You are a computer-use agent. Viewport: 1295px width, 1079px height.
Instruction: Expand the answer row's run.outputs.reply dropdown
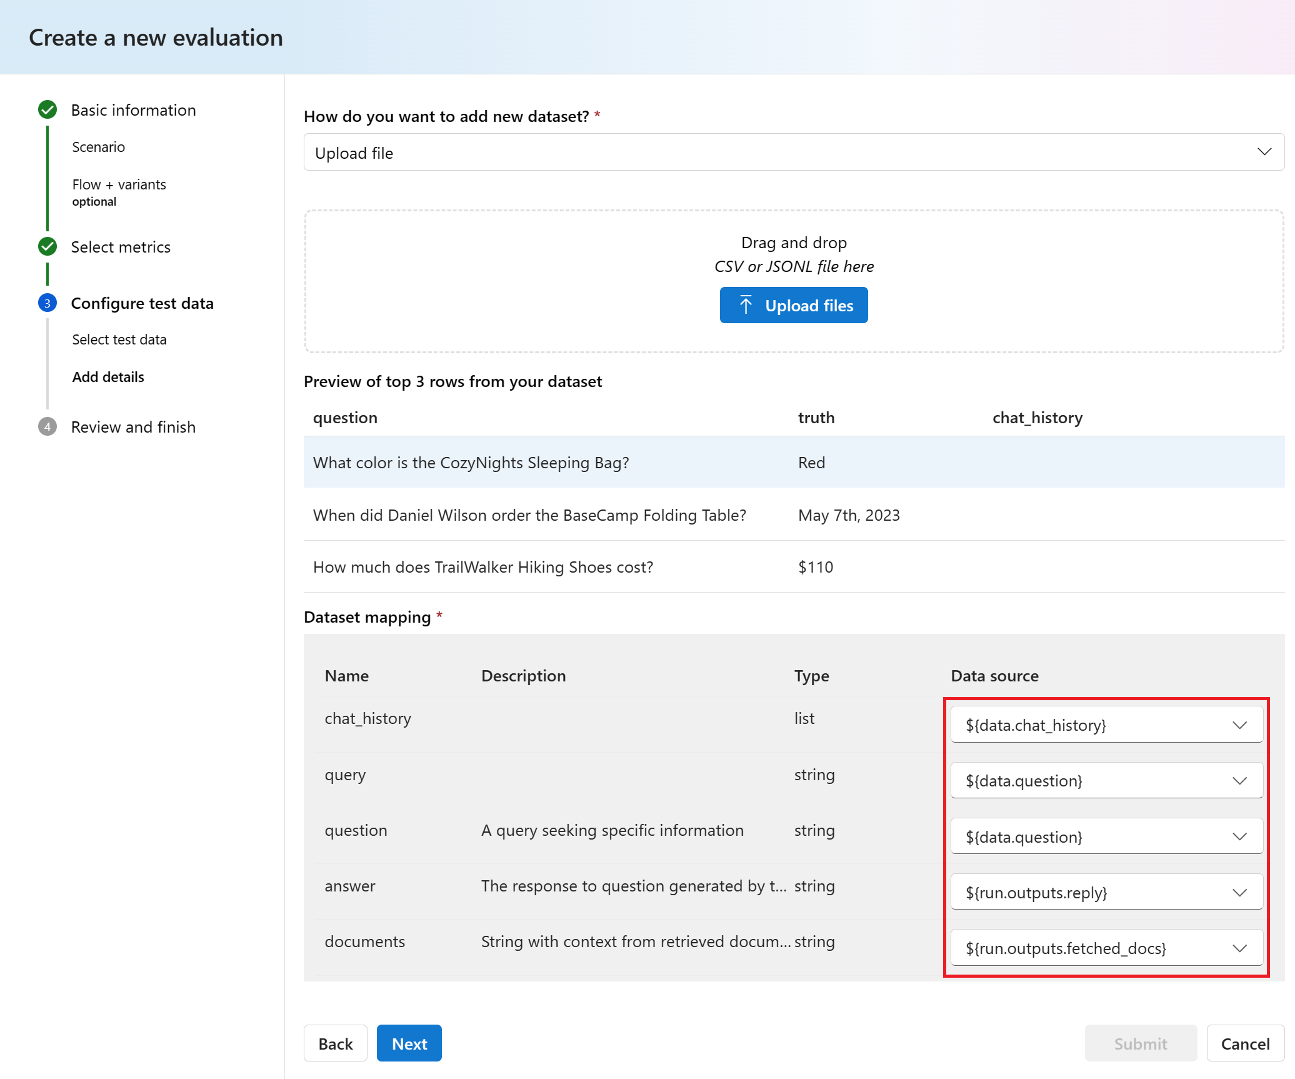coord(1106,893)
